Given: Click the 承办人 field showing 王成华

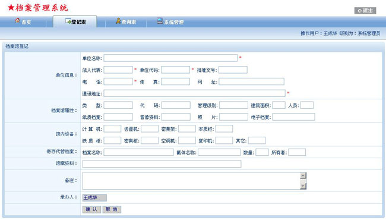Looking at the screenshot, I should pos(94,197).
